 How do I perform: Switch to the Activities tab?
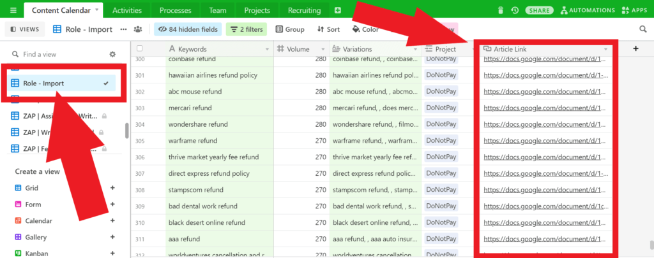coord(127,10)
